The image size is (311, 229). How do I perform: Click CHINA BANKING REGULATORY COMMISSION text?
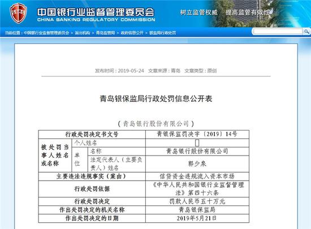pyautogui.click(x=96, y=20)
